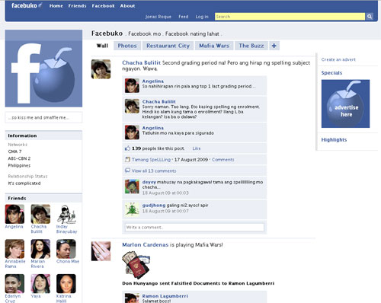Click in the yellow Search field

(x=290, y=17)
